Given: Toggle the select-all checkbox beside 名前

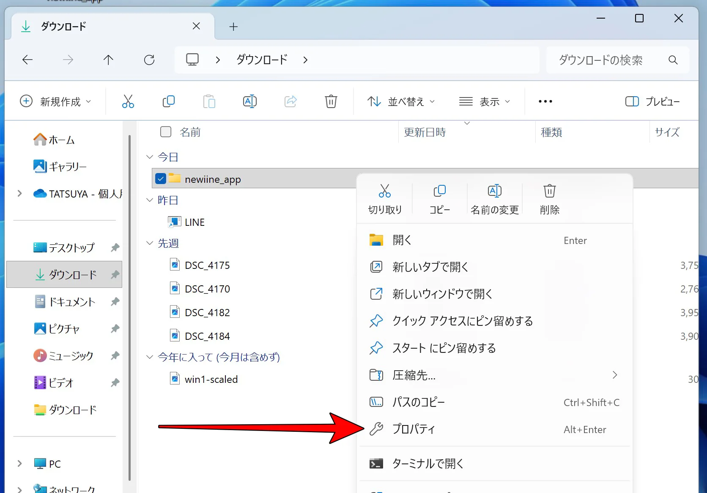Looking at the screenshot, I should pos(166,132).
